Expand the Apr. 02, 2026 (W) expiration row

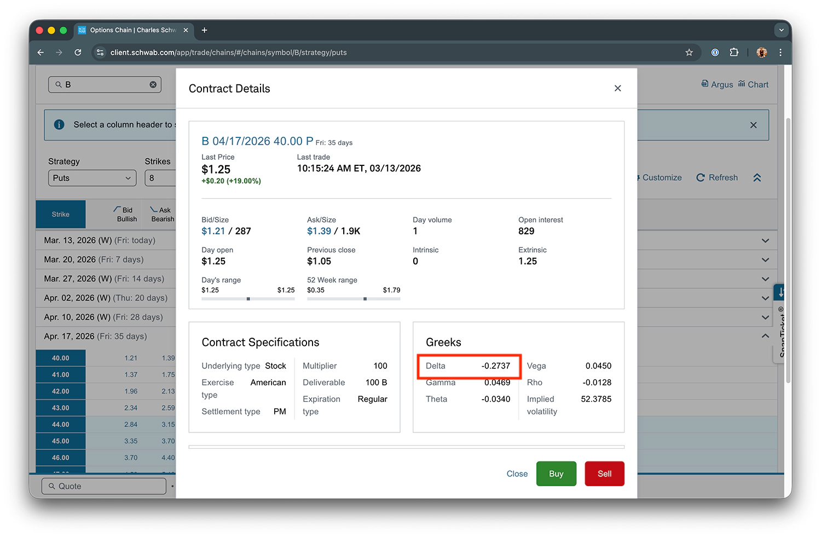765,298
